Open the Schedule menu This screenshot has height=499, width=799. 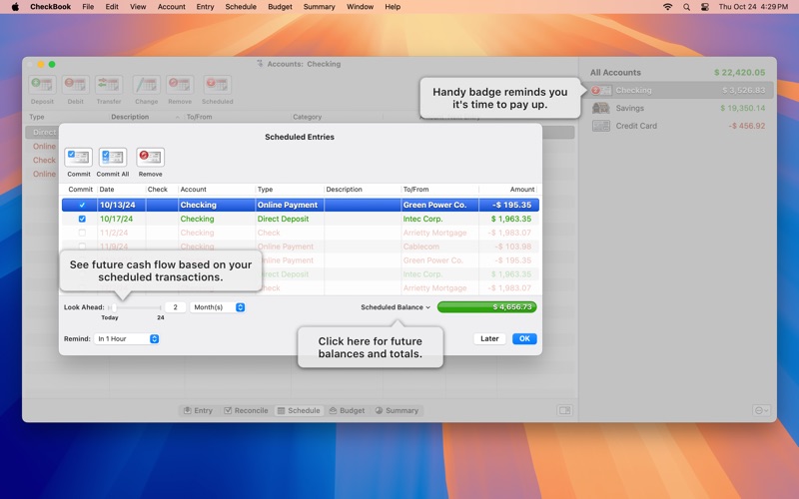241,7
